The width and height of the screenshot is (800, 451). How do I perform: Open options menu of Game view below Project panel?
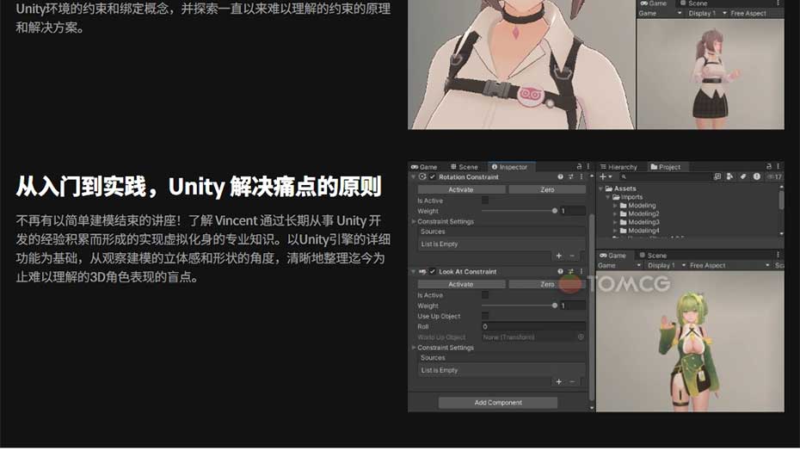pos(778,255)
